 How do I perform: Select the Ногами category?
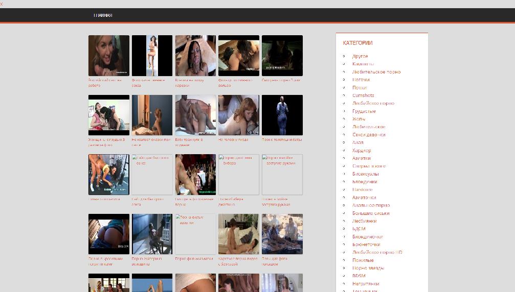pos(361,80)
